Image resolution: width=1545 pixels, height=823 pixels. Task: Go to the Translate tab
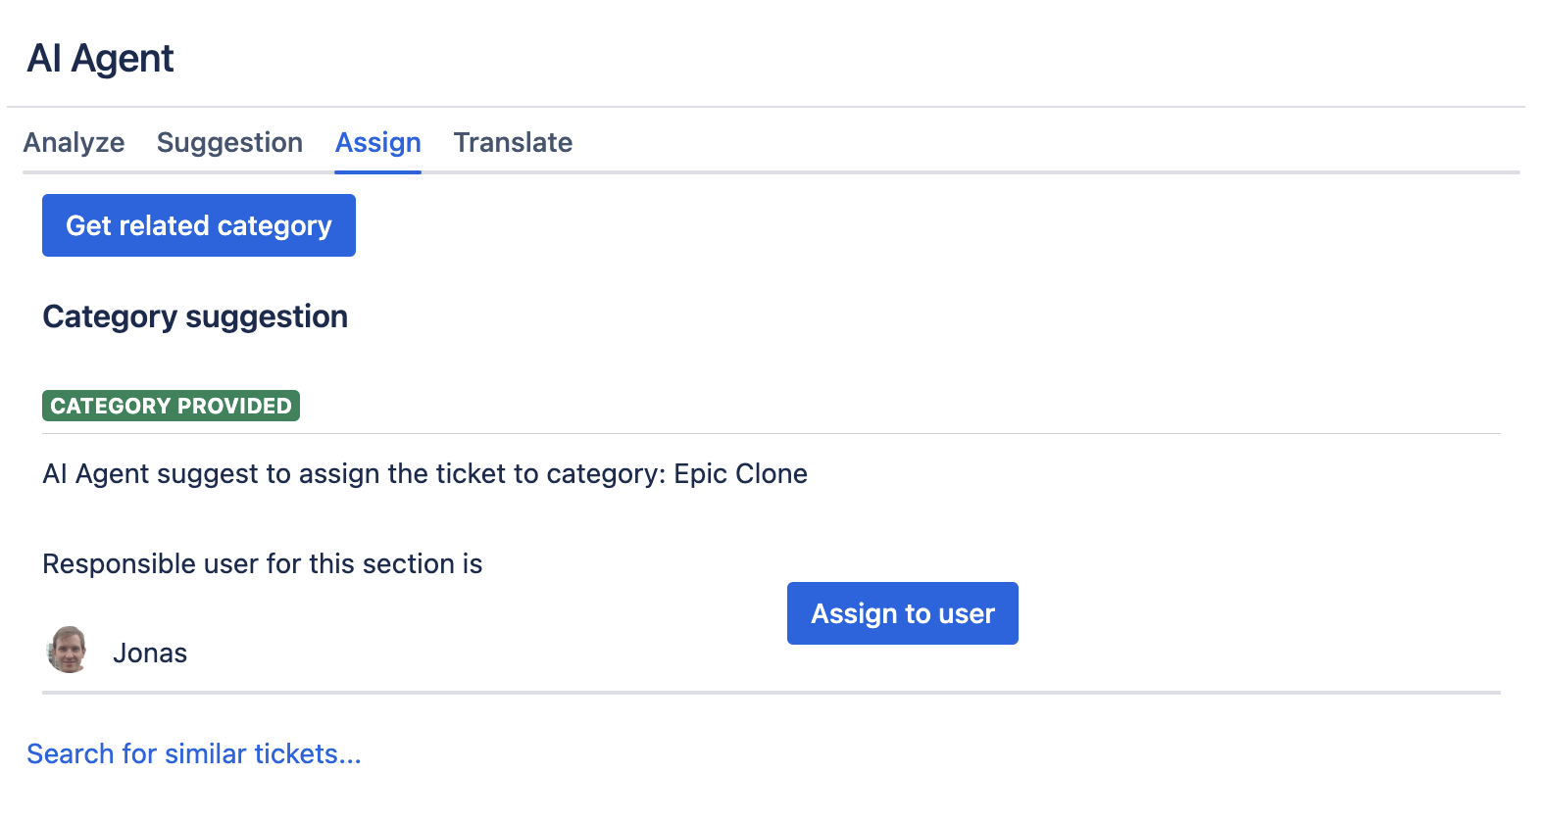tap(513, 143)
